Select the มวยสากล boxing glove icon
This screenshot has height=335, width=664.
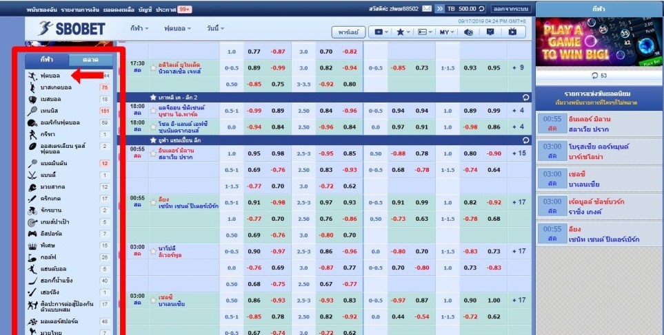[32, 186]
